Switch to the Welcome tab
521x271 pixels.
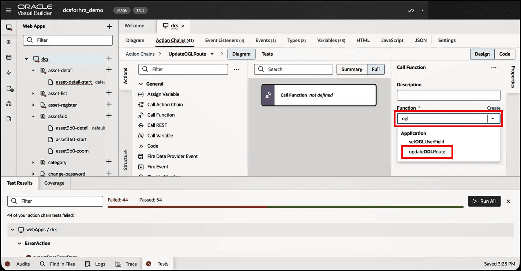pyautogui.click(x=134, y=26)
